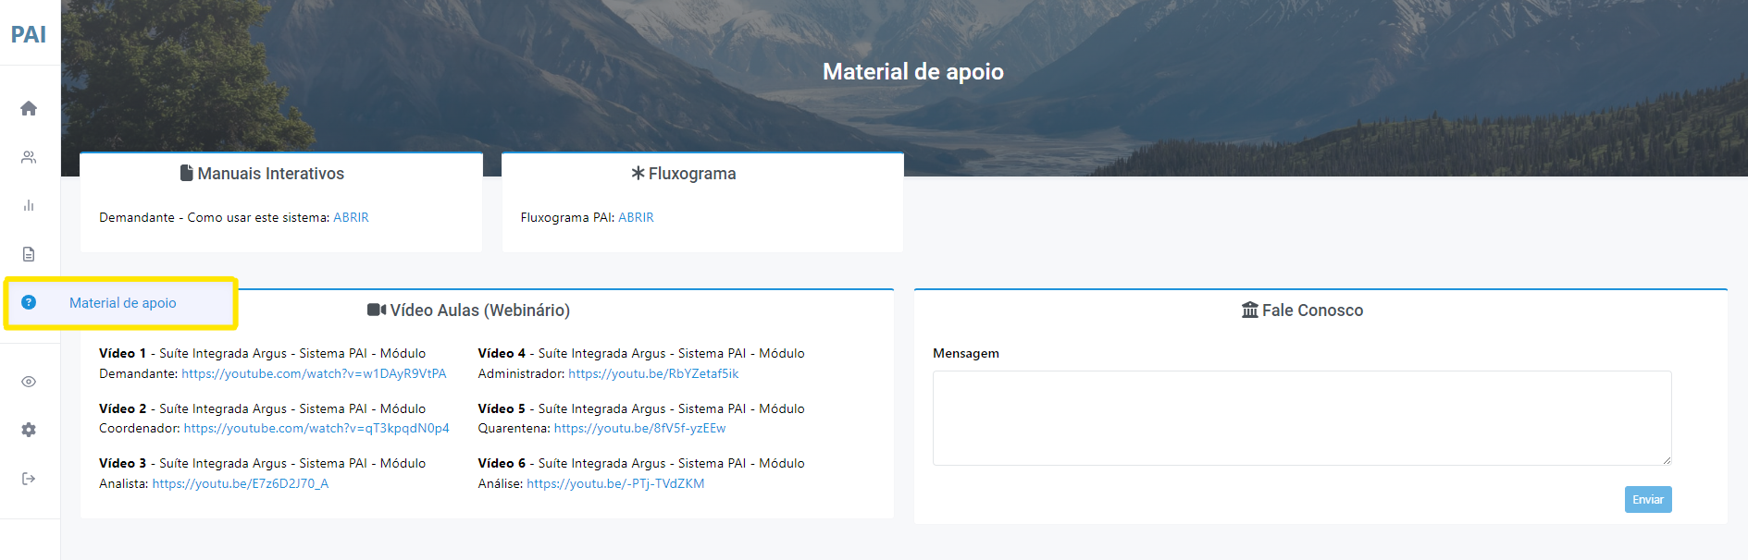This screenshot has width=1748, height=560.
Task: Open the users icon in sidebar
Action: 29,157
